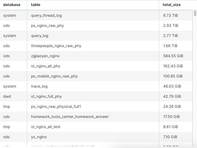Select the px_nginx_raw_phy table cell

[x=47, y=26]
